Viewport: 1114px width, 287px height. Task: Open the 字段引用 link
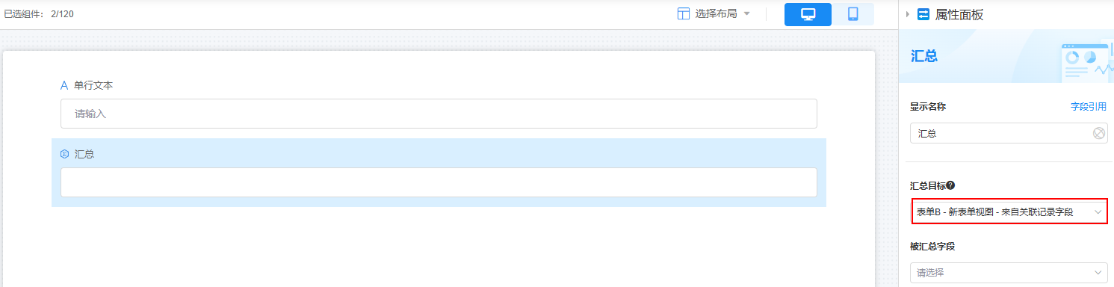1089,107
